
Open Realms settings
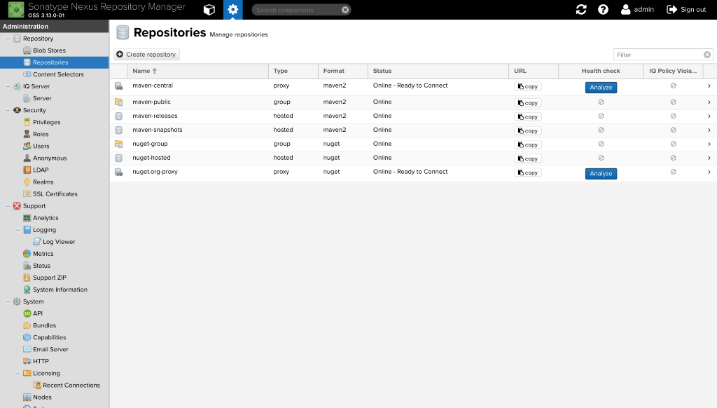pos(43,182)
